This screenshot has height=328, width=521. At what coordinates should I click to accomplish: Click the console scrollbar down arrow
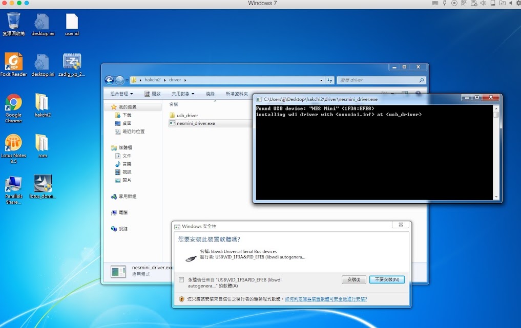pyautogui.click(x=496, y=197)
